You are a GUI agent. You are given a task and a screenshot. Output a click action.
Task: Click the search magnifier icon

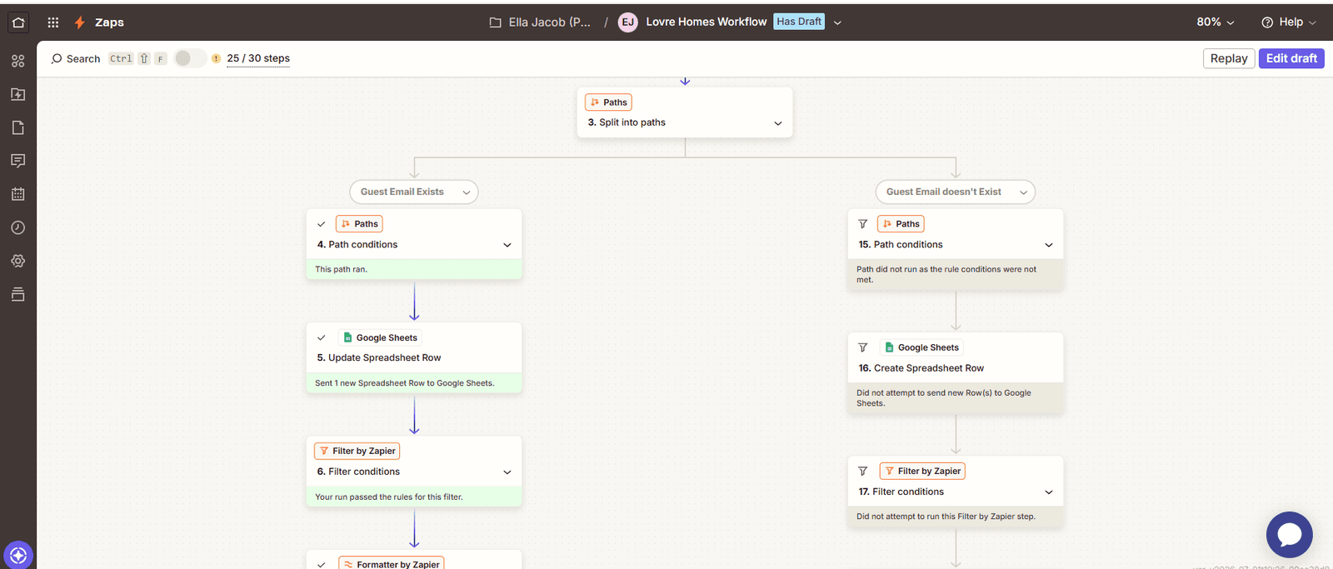[57, 58]
